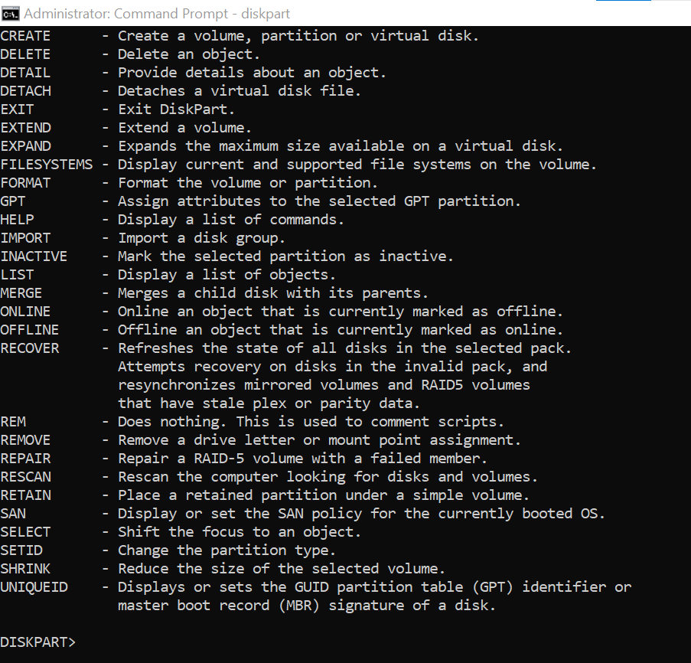Viewport: 691px width, 663px height.
Task: Click the CREATE command name
Action: tap(25, 36)
